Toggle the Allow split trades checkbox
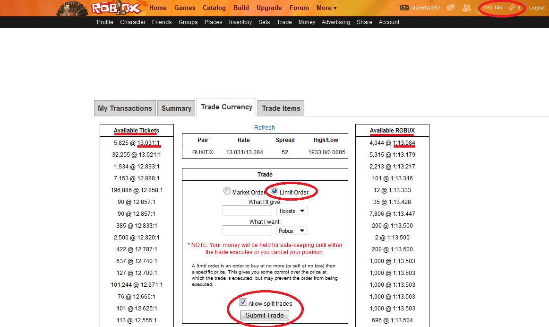The image size is (549, 327). (x=243, y=302)
